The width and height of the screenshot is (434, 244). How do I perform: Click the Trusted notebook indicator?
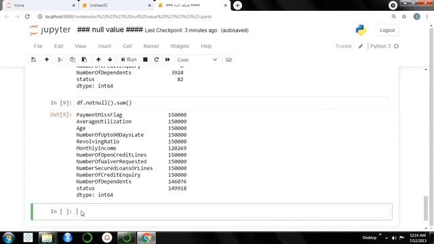click(343, 46)
